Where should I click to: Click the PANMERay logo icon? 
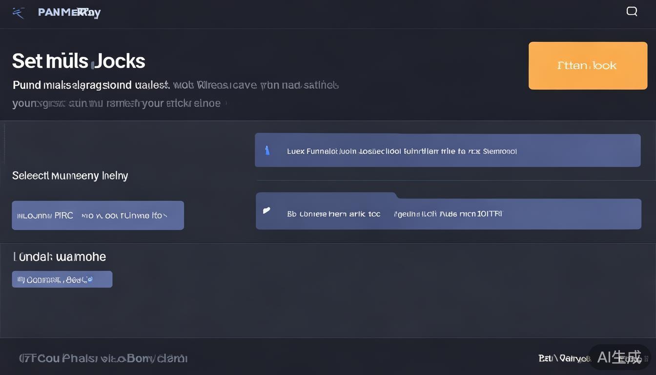point(18,13)
